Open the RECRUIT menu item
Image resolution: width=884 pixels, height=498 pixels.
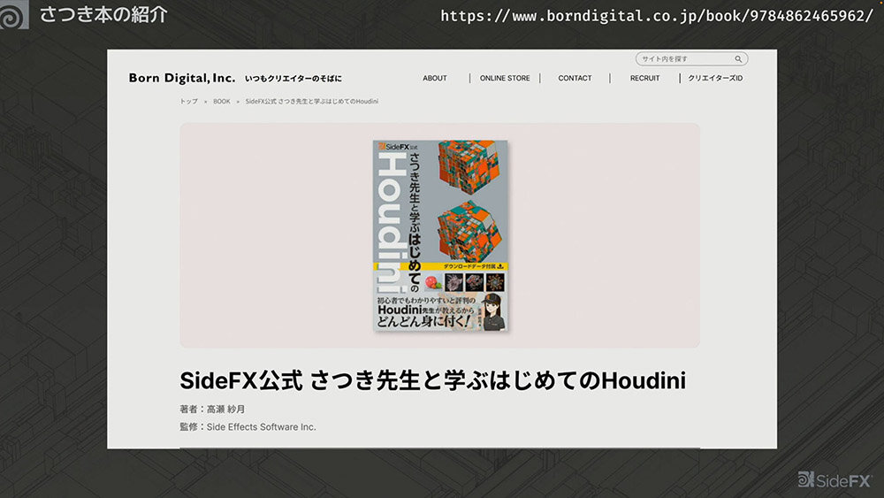(644, 79)
